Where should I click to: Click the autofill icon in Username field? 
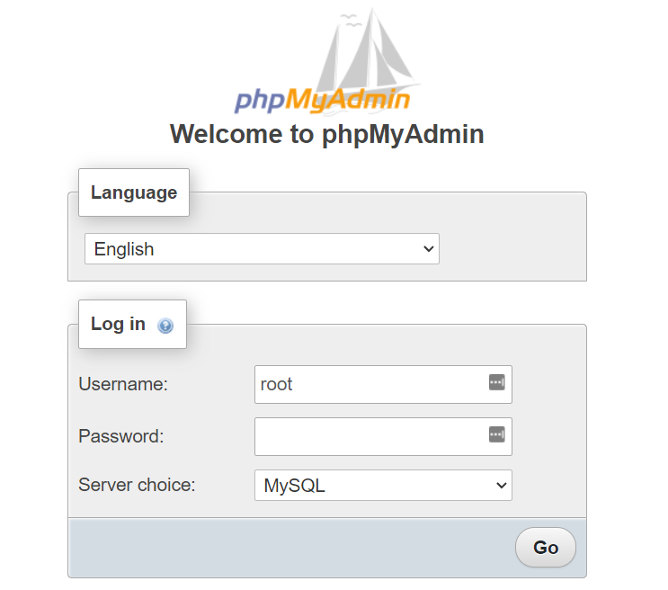pyautogui.click(x=496, y=383)
